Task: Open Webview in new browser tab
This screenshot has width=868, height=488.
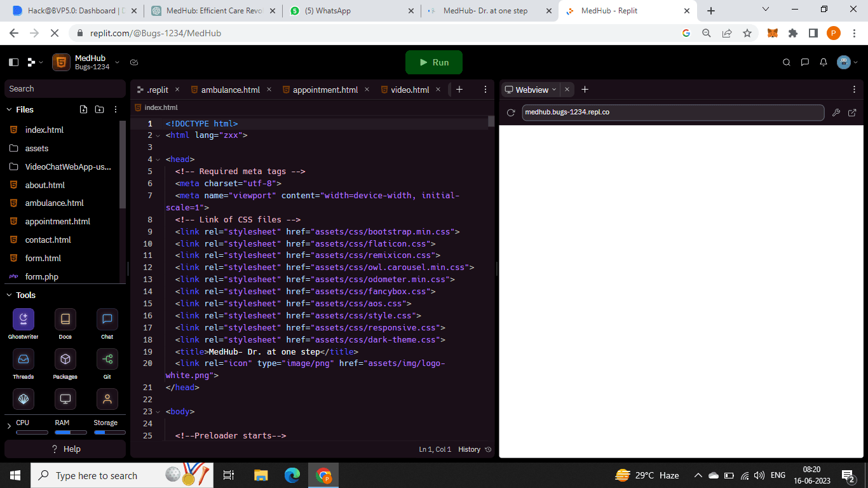Action: (853, 112)
